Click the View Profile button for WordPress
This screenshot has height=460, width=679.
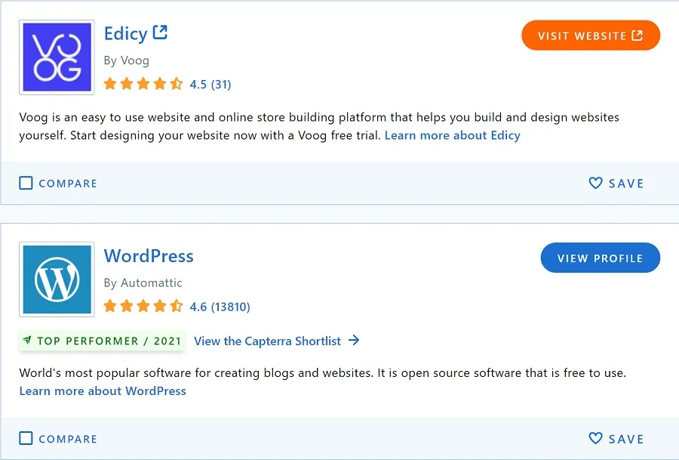(x=601, y=258)
